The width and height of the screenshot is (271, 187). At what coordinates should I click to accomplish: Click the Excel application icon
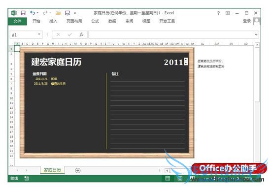(14, 13)
